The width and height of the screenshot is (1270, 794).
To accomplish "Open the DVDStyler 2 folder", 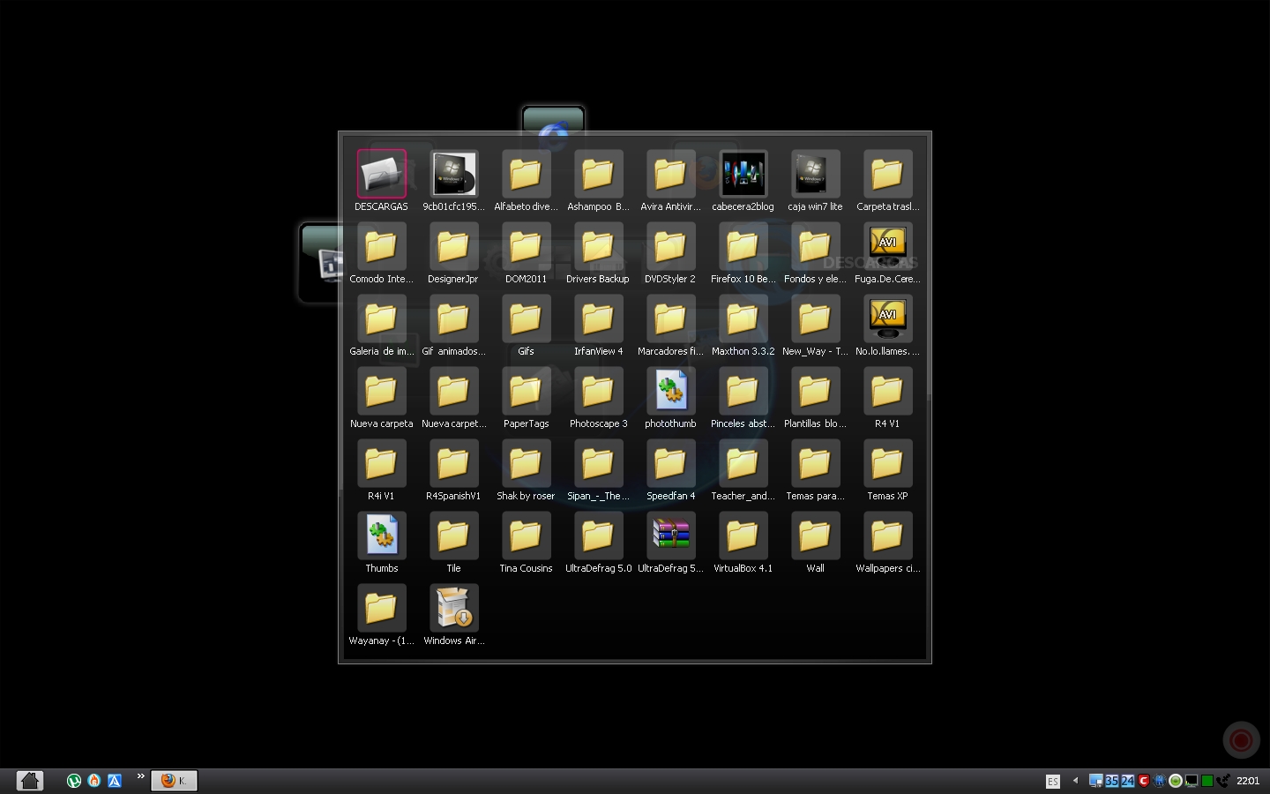I will (x=670, y=246).
